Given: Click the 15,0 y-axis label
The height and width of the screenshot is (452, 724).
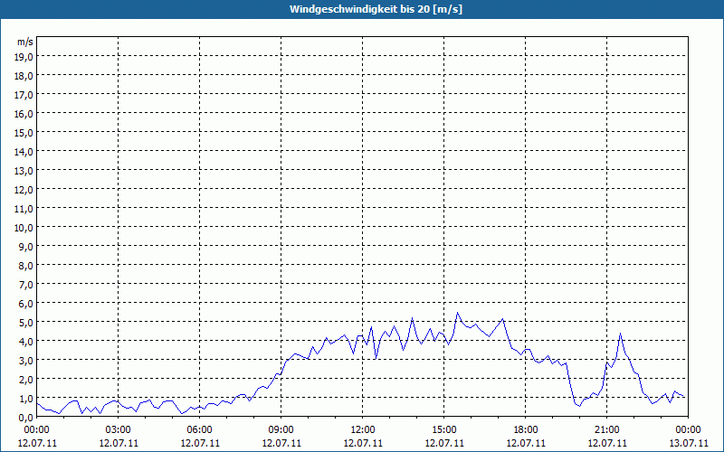Looking at the screenshot, I should (x=24, y=133).
